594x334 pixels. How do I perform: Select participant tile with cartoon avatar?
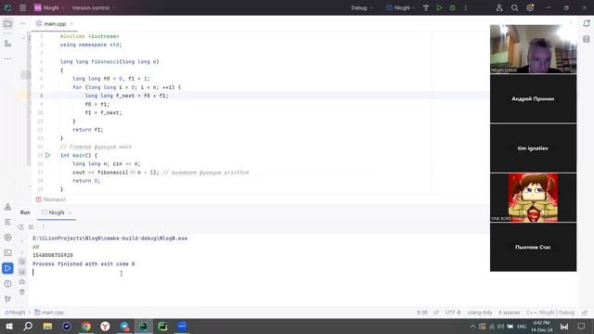click(x=533, y=198)
